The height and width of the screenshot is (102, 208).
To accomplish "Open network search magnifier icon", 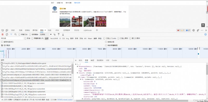I will click(16, 34).
